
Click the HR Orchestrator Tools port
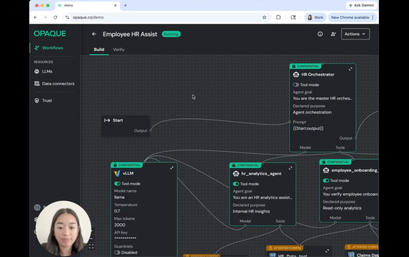click(x=340, y=152)
